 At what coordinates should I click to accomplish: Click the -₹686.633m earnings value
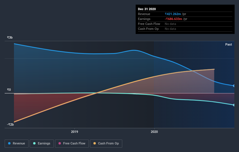(174, 19)
